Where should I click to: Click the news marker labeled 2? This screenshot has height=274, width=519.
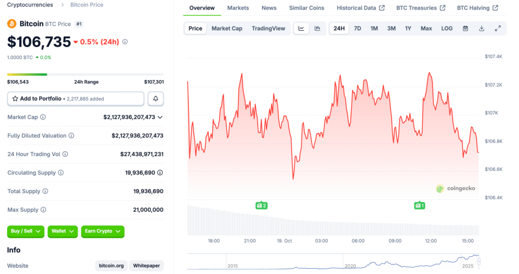(x=261, y=205)
